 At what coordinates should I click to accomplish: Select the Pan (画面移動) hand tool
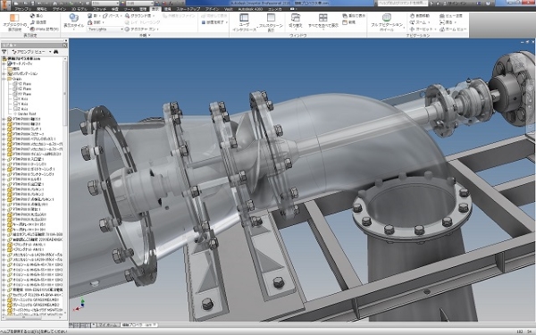point(420,16)
